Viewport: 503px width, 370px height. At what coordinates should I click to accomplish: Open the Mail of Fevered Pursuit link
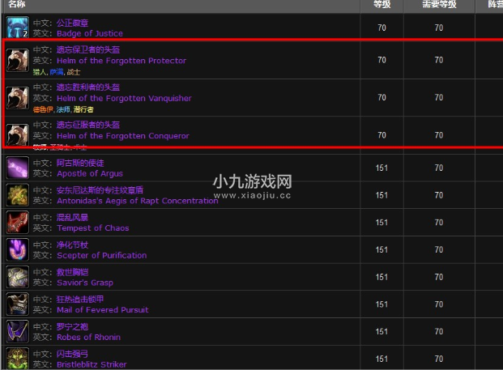tap(103, 310)
